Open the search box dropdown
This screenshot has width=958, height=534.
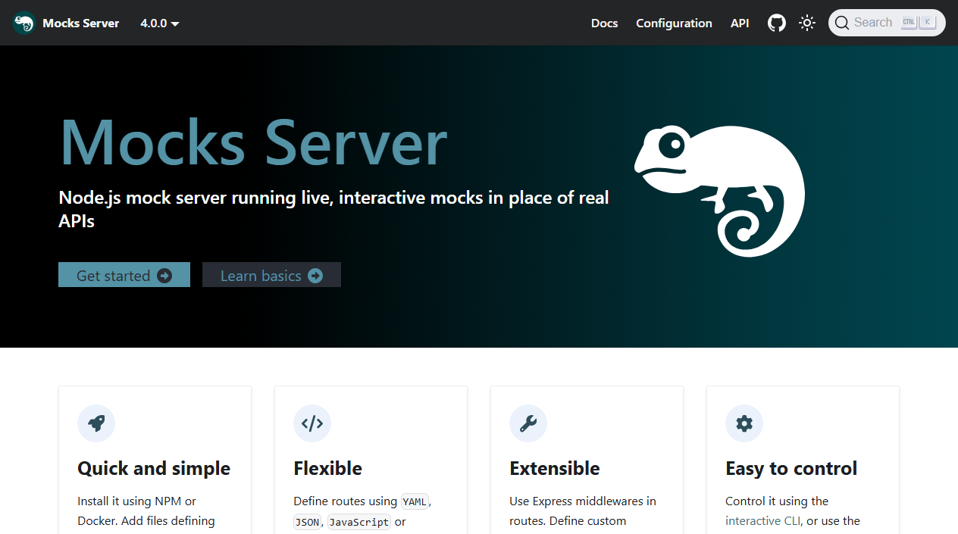[885, 22]
